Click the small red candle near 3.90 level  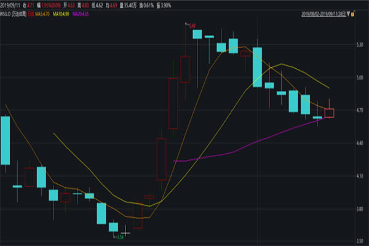pyautogui.click(x=149, y=197)
